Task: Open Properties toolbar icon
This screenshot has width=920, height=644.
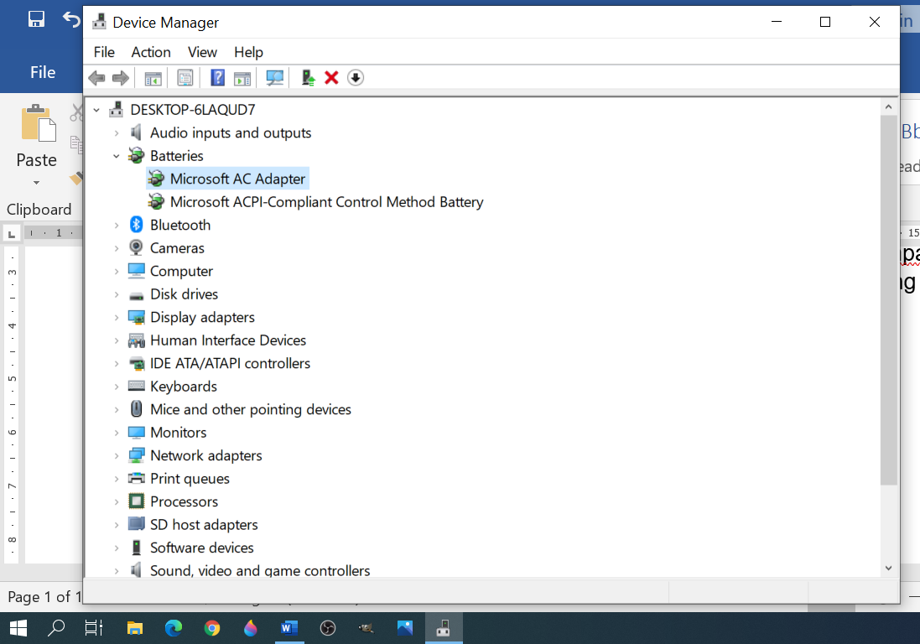Action: (185, 77)
